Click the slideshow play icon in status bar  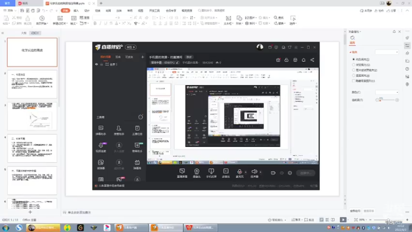(343, 220)
